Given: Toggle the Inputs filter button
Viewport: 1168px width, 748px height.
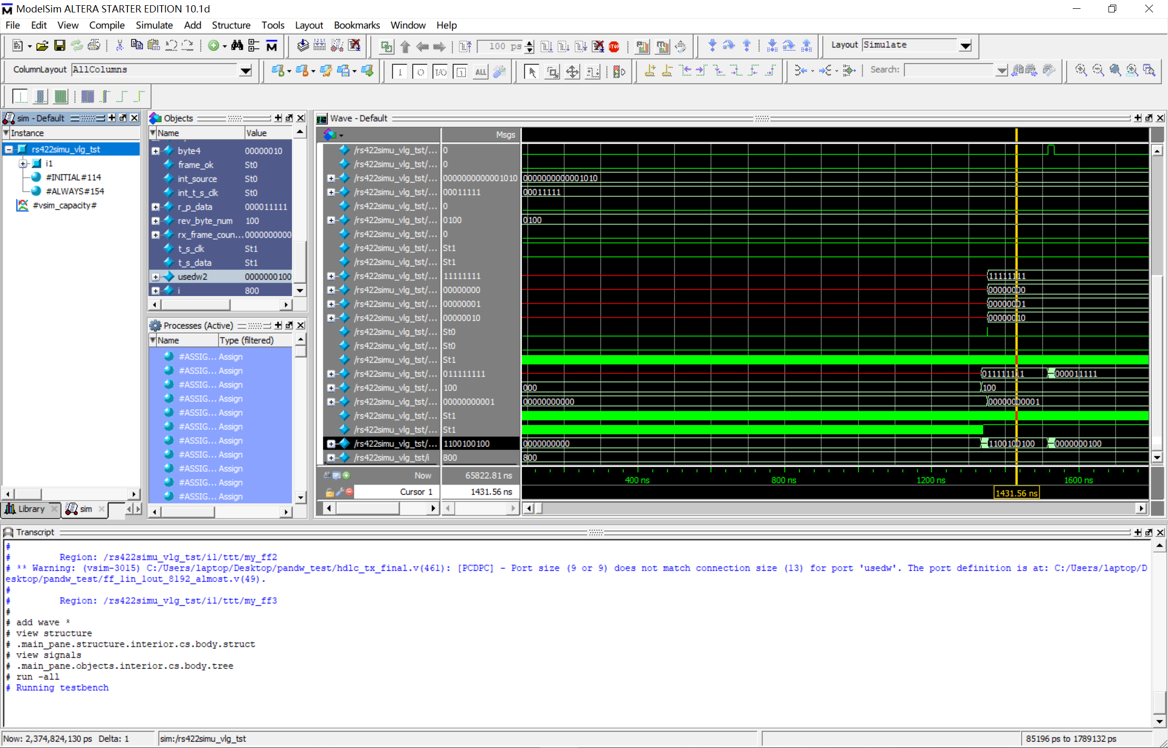Looking at the screenshot, I should coord(400,71).
